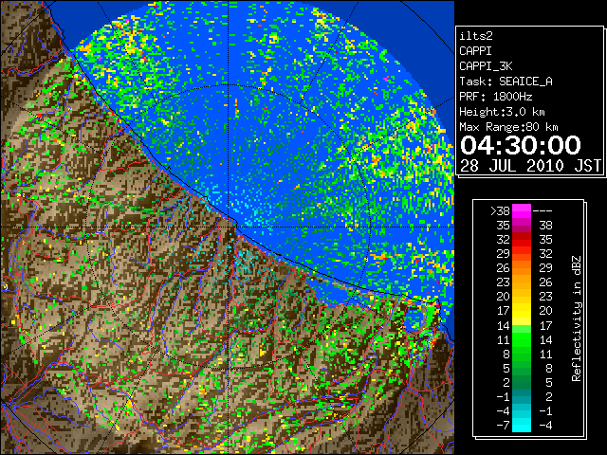607x455 pixels.
Task: Click the 'ilts2' radar name text
Action: (x=476, y=36)
